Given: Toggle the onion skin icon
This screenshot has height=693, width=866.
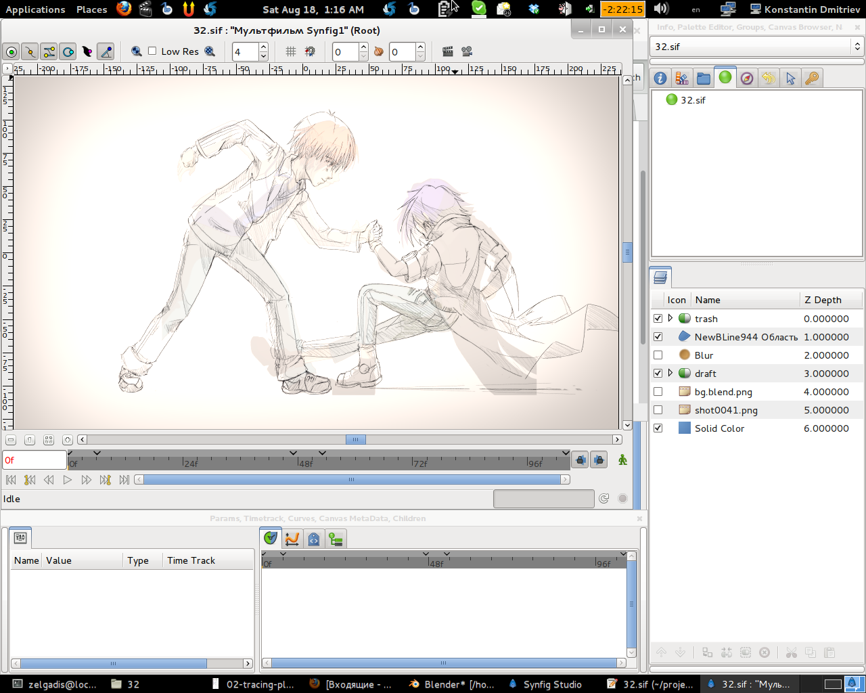Looking at the screenshot, I should (x=379, y=51).
